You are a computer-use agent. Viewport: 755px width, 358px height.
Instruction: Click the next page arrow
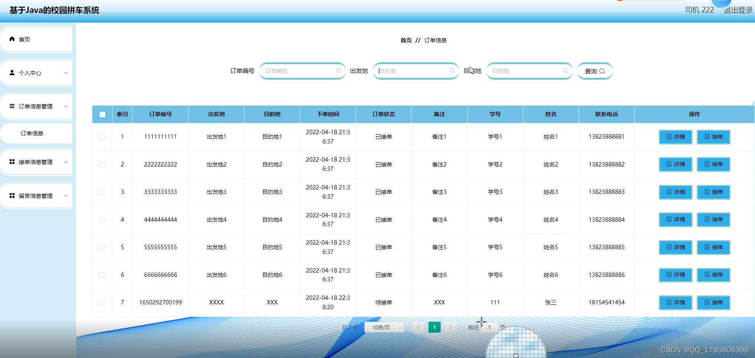[x=450, y=327]
